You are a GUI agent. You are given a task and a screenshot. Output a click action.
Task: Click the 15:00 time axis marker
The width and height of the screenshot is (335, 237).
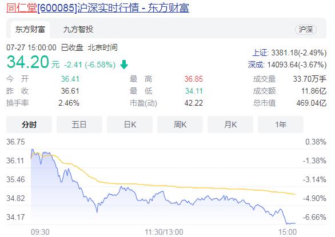[x=288, y=232]
